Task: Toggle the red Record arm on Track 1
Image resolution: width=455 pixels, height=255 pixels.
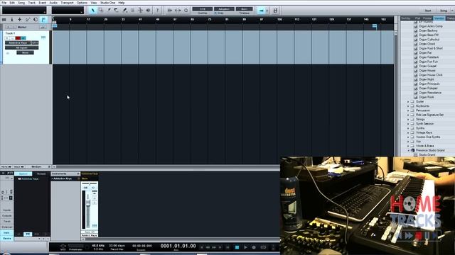Action: pyautogui.click(x=18, y=38)
